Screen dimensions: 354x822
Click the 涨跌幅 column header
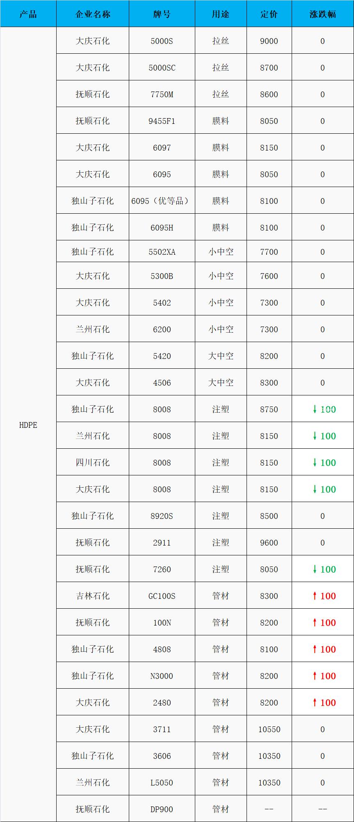tap(322, 14)
